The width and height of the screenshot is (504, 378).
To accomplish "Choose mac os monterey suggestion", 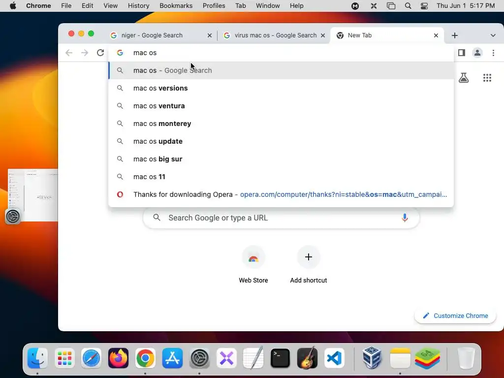I will (281, 124).
